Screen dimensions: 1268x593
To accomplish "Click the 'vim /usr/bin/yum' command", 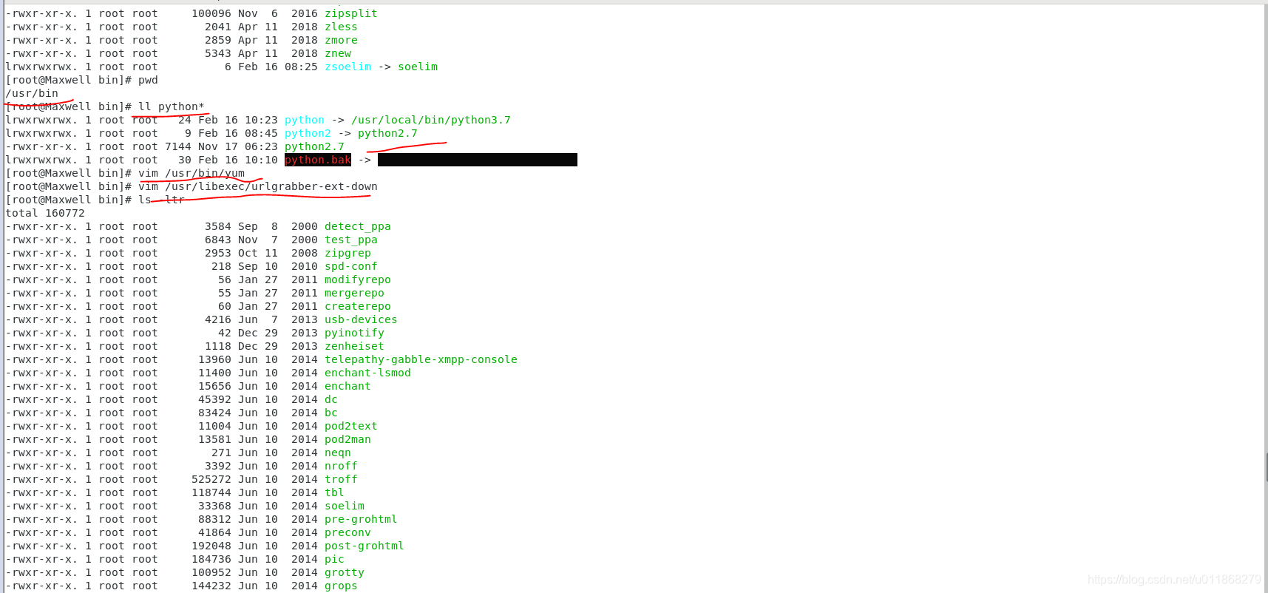I will pos(191,173).
